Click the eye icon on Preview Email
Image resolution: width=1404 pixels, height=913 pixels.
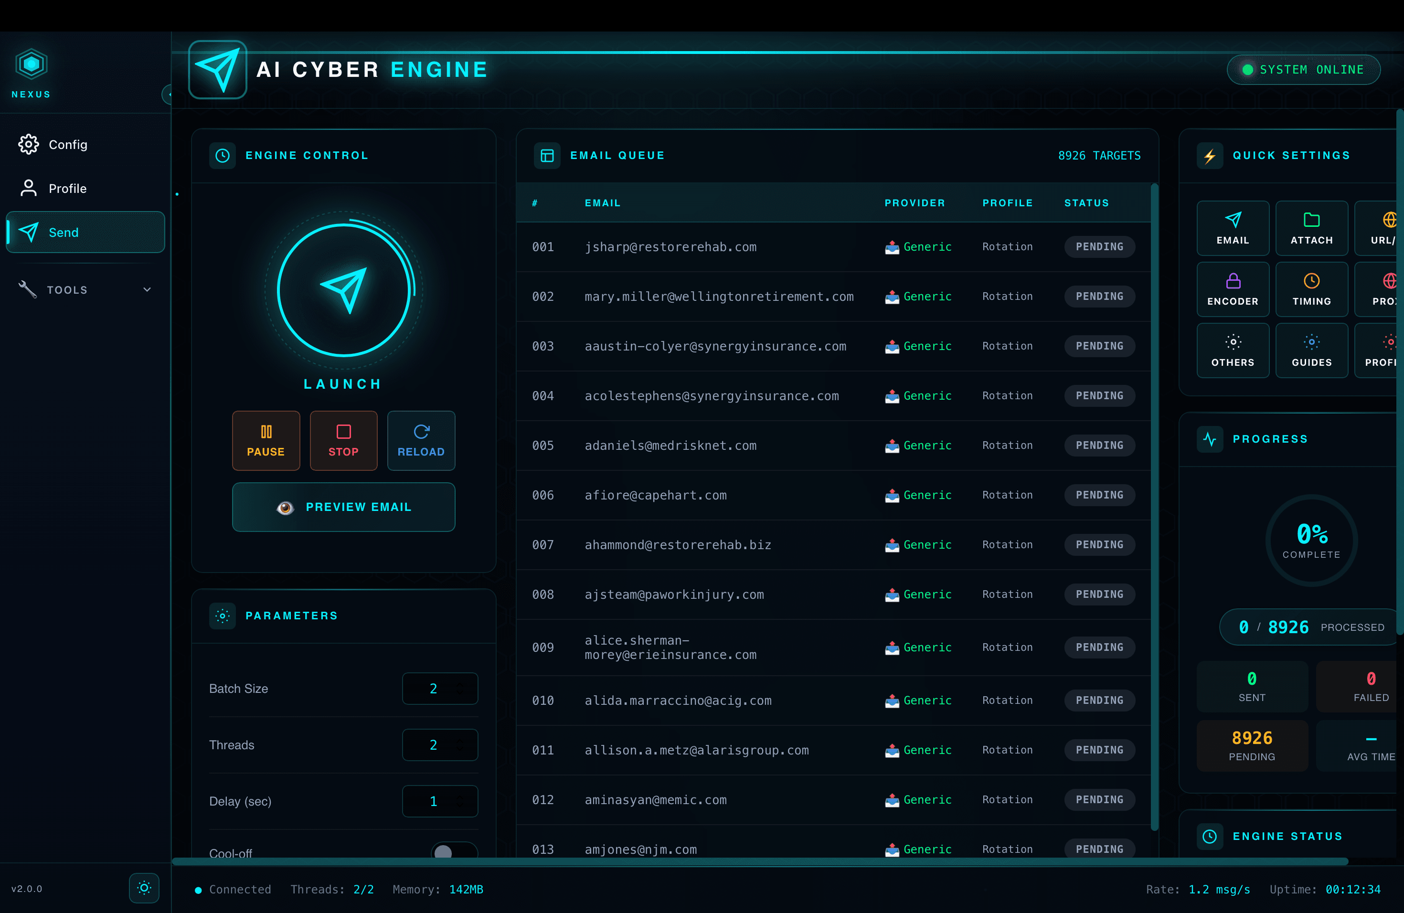pyautogui.click(x=287, y=507)
